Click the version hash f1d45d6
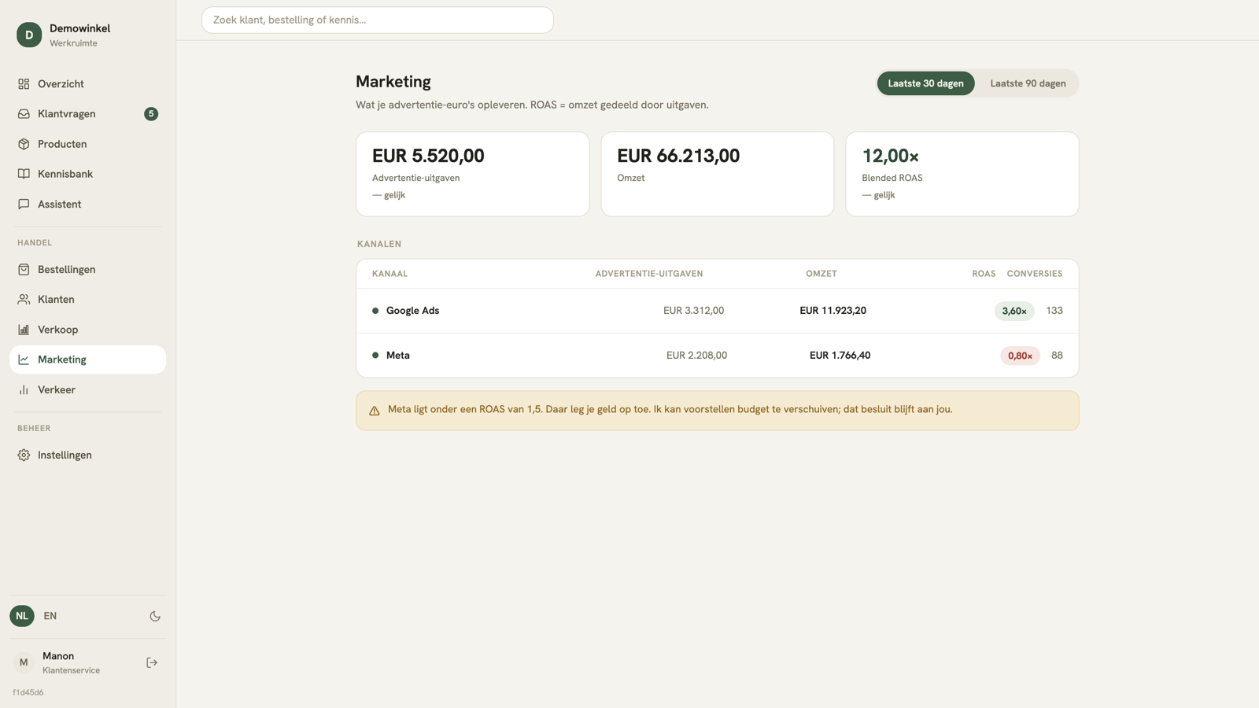1259x708 pixels. tap(28, 693)
